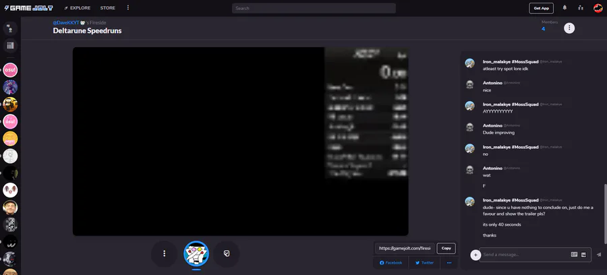607x275 pixels.
Task: Click the Get App button
Action: 541,8
